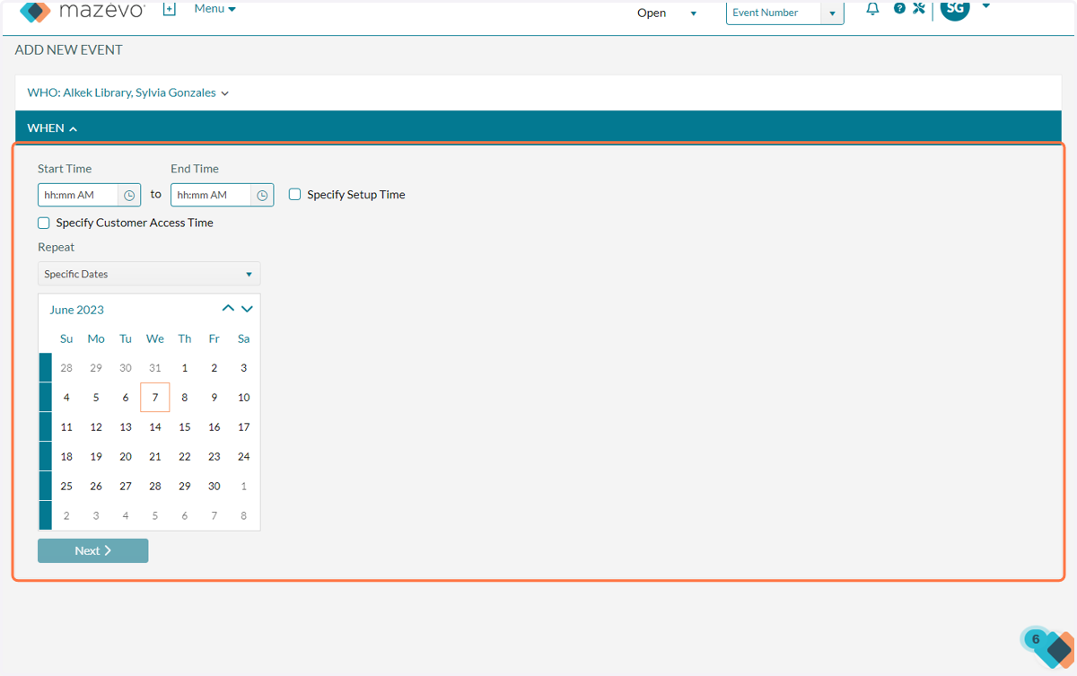Select June 12 in calendar
Viewport: 1077px width, 676px height.
pos(96,427)
